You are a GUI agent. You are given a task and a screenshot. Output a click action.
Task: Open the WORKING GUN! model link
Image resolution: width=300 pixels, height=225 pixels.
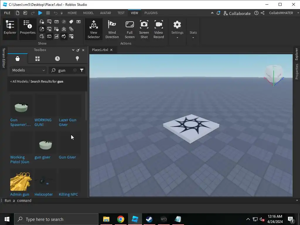pos(43,122)
